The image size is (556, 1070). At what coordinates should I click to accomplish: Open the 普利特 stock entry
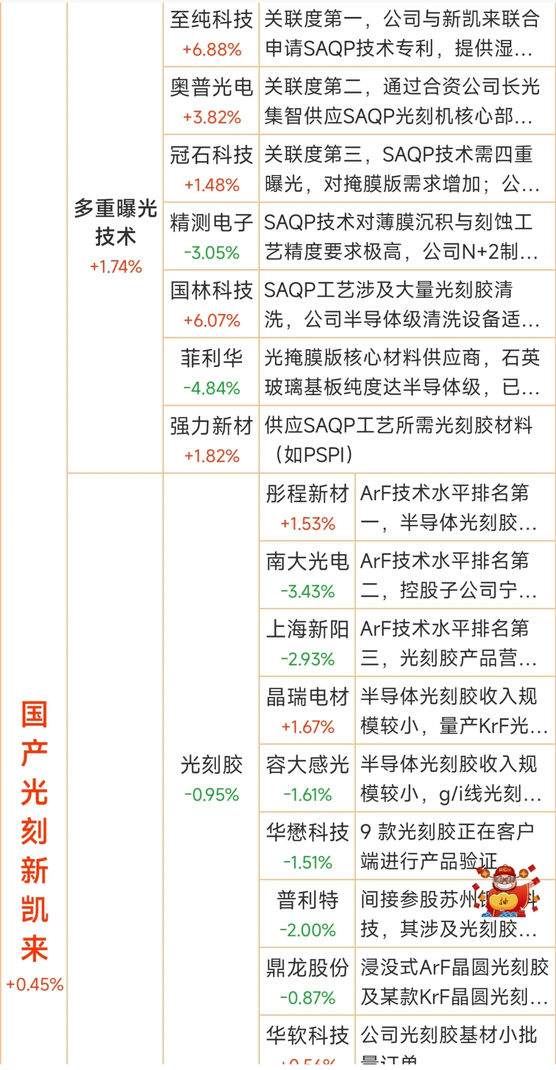[307, 914]
